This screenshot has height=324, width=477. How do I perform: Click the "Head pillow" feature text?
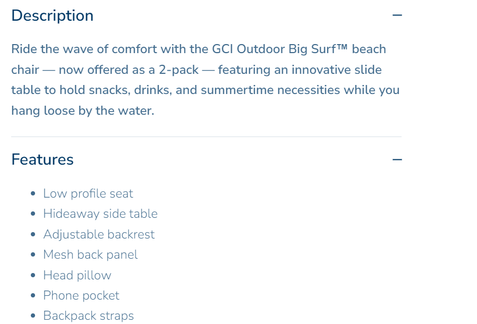77,275
